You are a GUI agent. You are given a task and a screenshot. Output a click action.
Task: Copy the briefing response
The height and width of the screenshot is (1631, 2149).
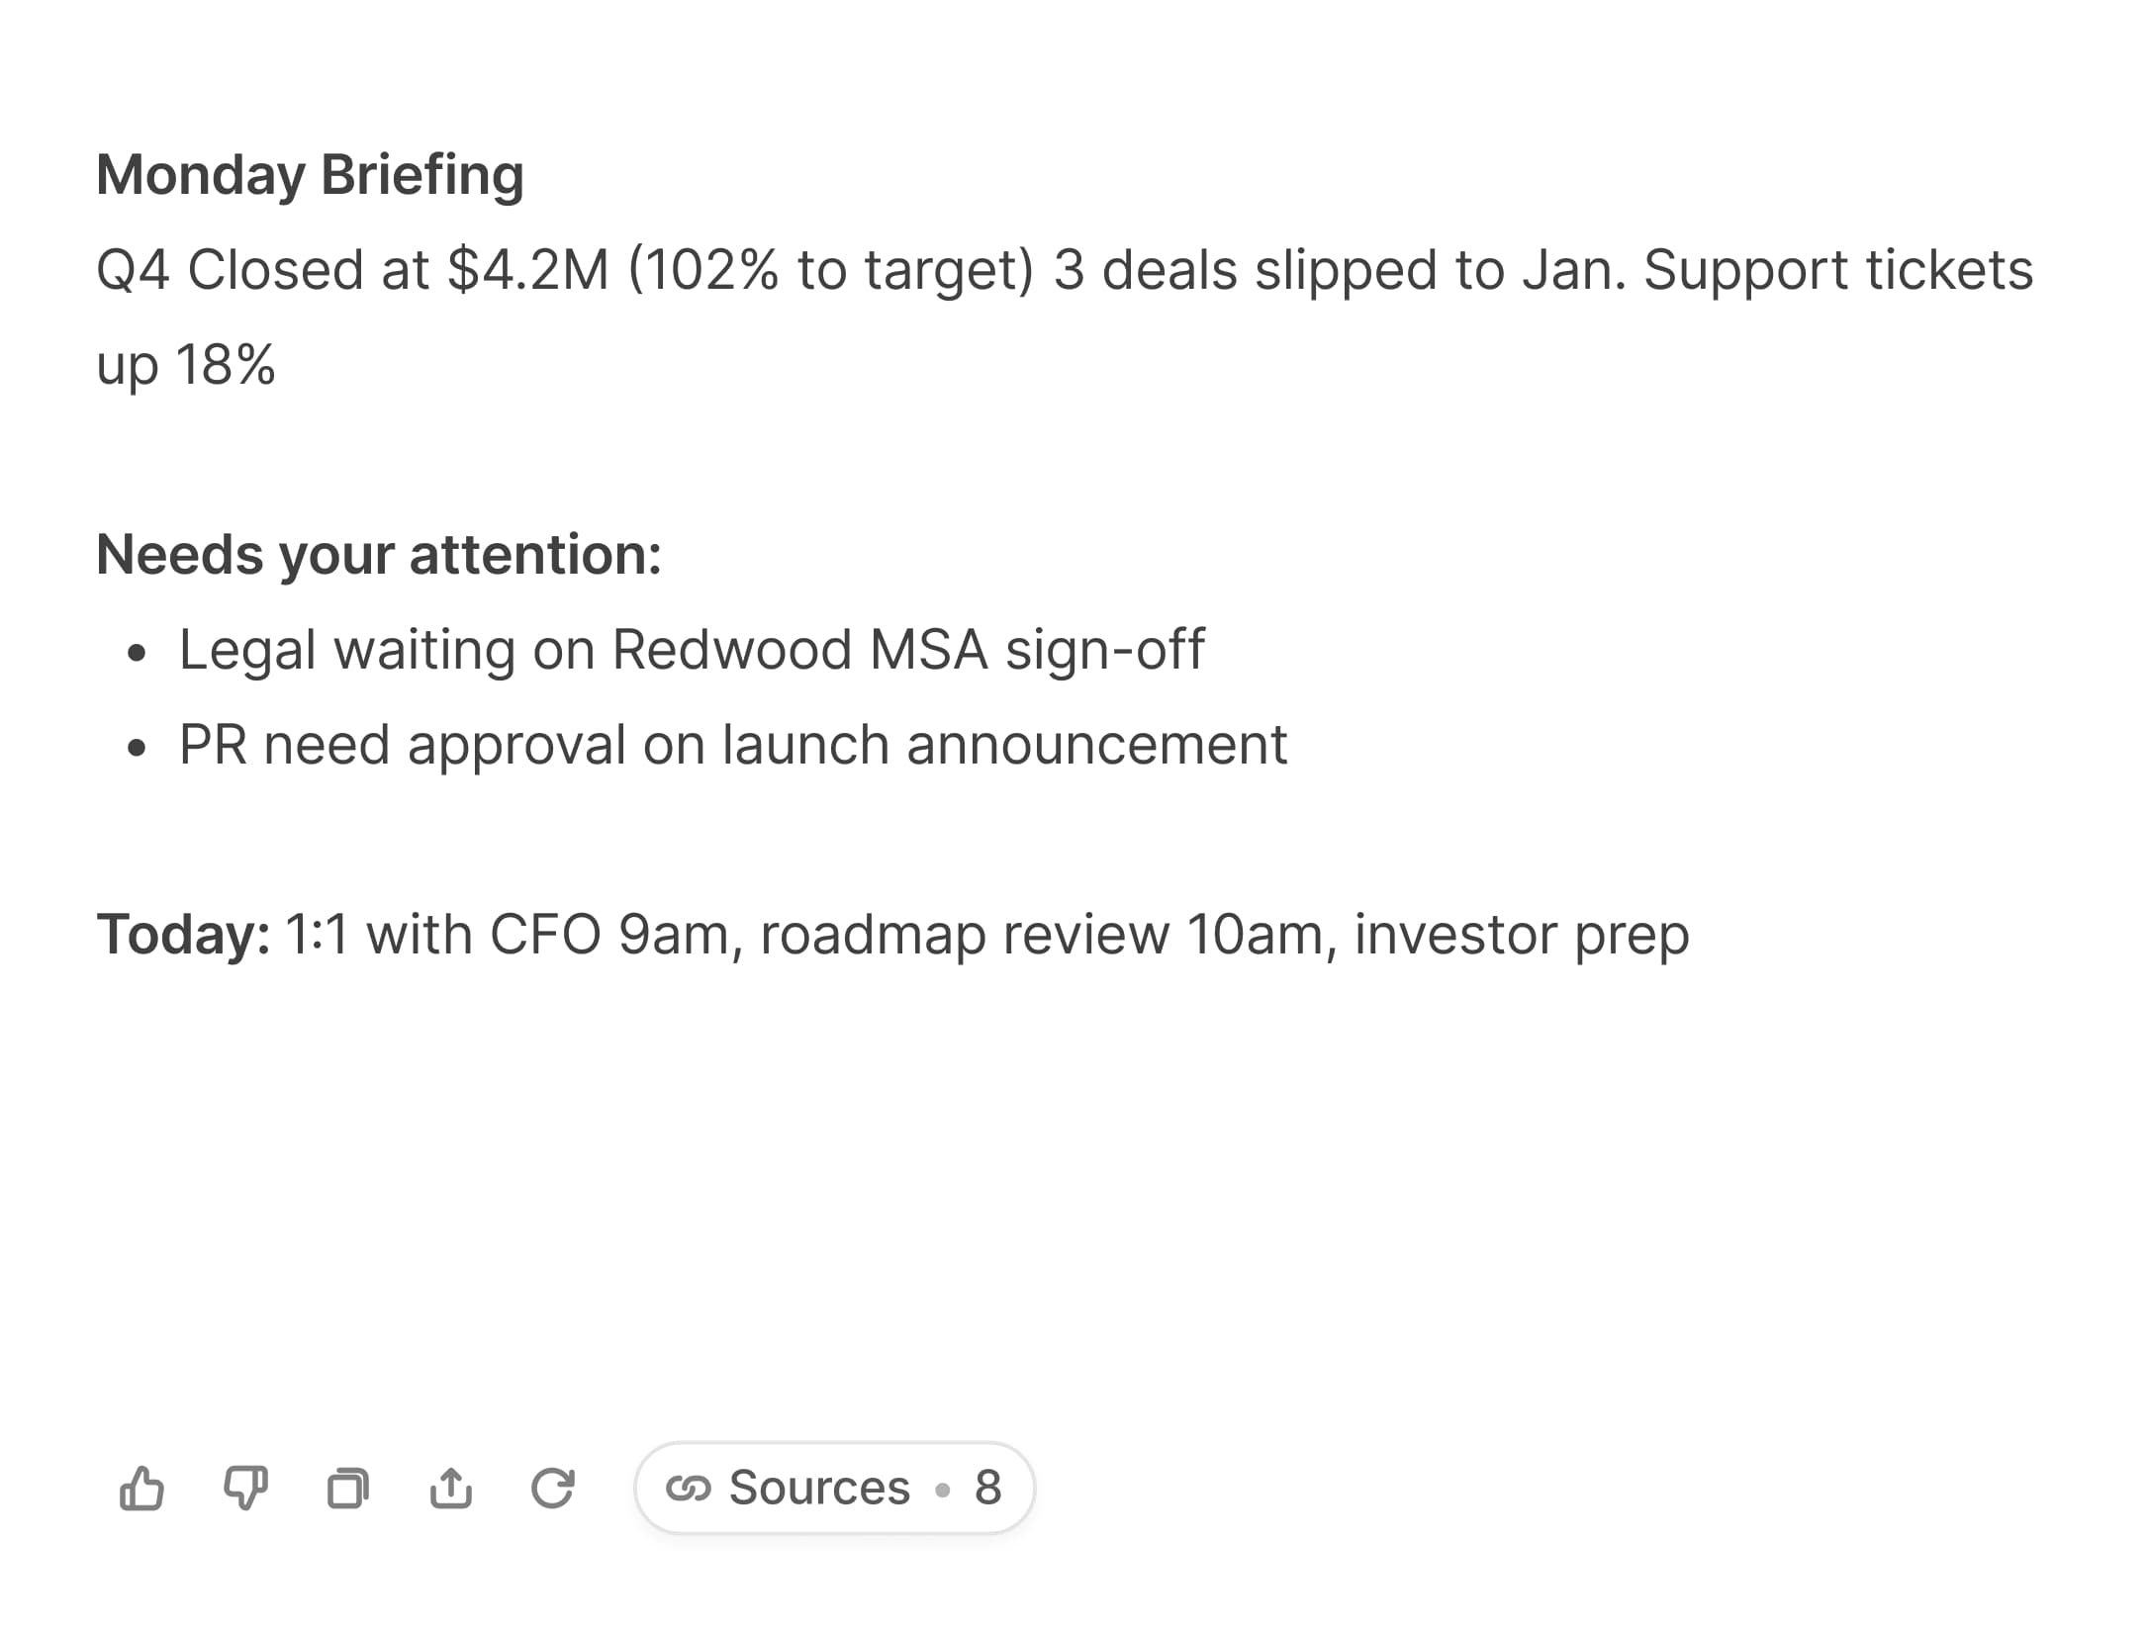(347, 1488)
